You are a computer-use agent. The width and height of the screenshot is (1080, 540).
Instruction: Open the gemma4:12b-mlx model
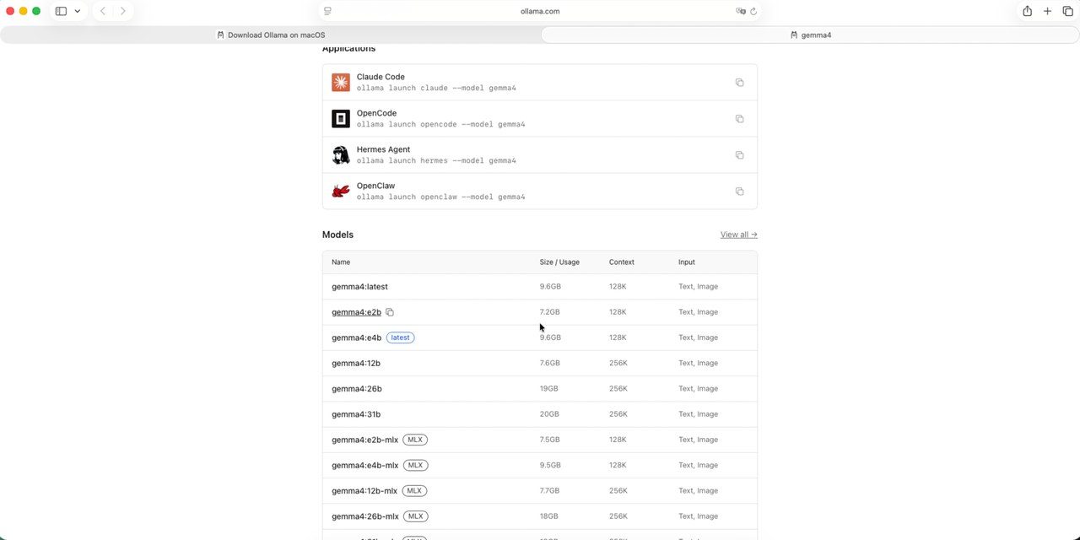(364, 491)
